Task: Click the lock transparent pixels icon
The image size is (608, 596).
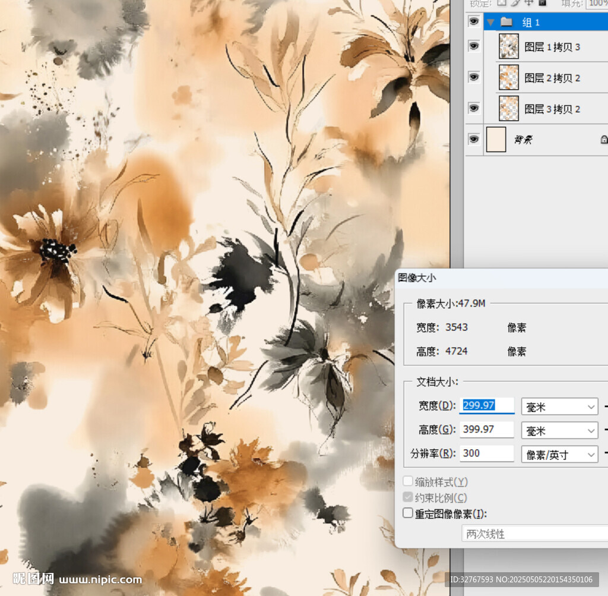Action: click(x=502, y=3)
